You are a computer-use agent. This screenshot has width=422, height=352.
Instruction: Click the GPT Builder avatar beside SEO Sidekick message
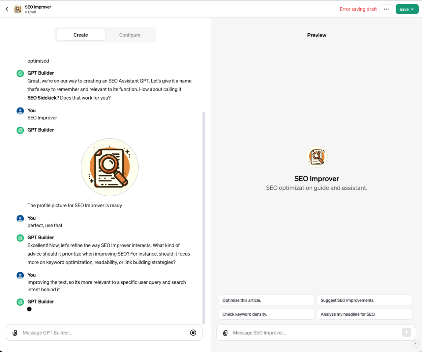(x=20, y=73)
